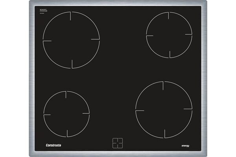Click left tick mark of top-right burner ring

click(x=149, y=36)
